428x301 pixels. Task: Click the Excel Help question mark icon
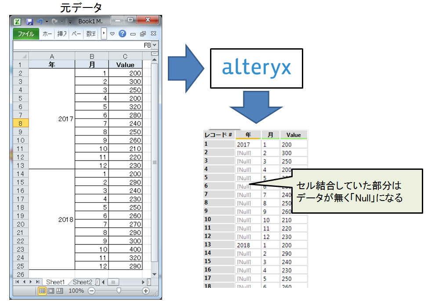(122, 34)
